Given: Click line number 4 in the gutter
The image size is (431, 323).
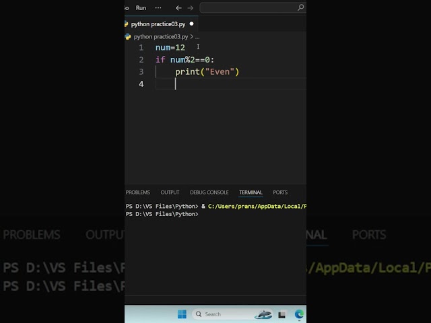Looking at the screenshot, I should pyautogui.click(x=141, y=84).
